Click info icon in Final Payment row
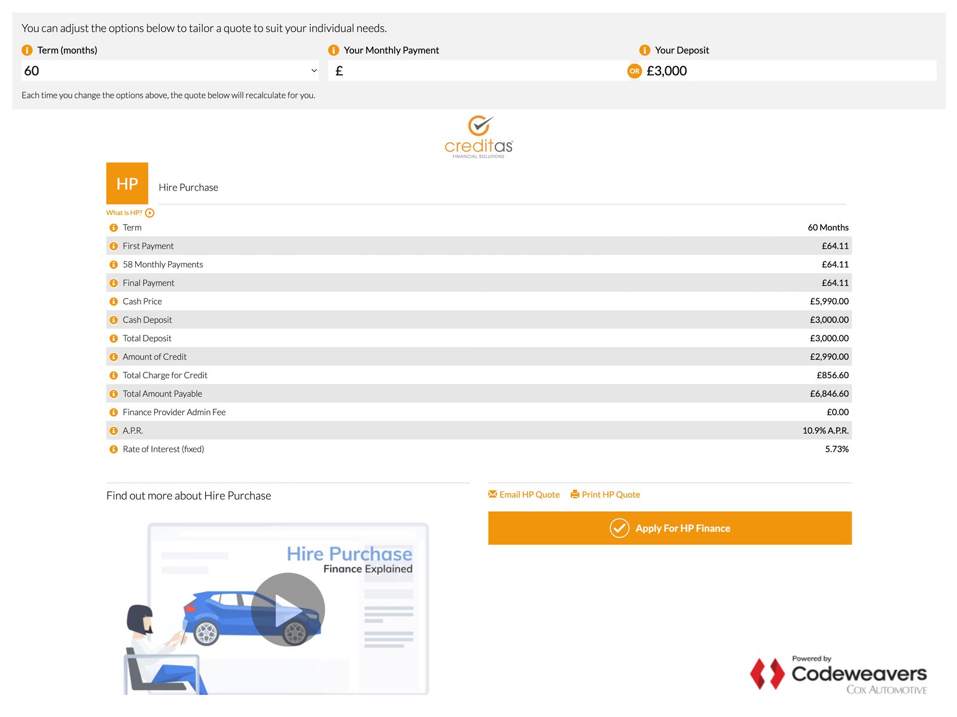This screenshot has height=717, width=957. pyautogui.click(x=114, y=283)
